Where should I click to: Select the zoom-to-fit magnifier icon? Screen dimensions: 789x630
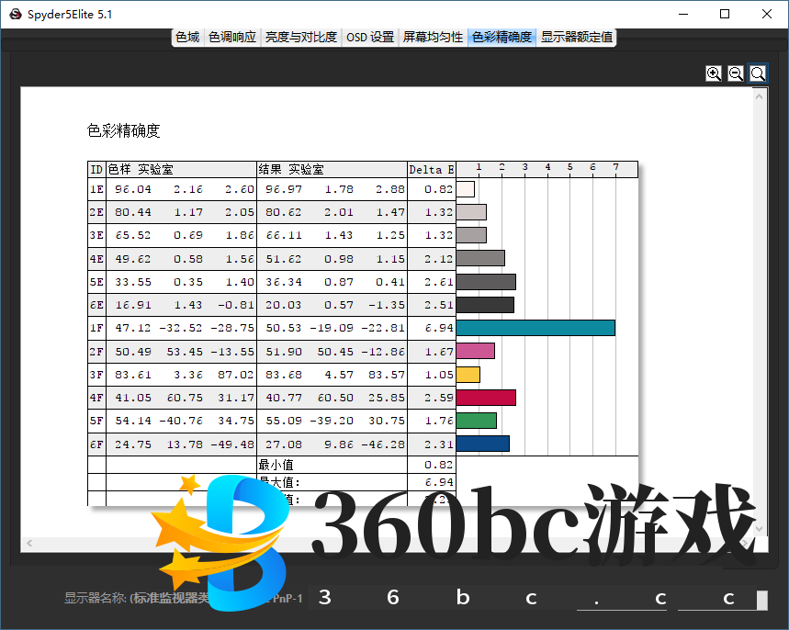(x=758, y=73)
